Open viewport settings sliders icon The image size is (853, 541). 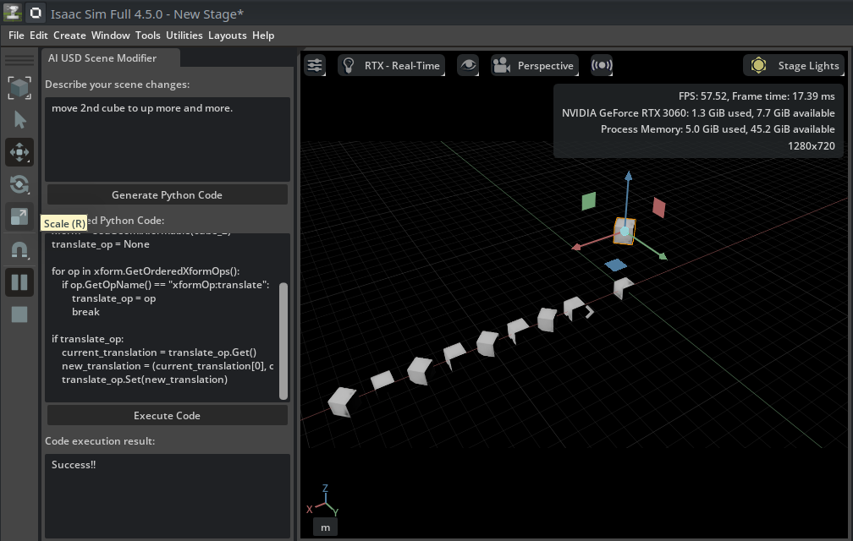pos(315,65)
